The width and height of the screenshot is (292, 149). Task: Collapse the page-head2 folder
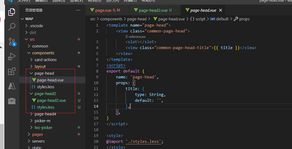pyautogui.click(x=45, y=93)
